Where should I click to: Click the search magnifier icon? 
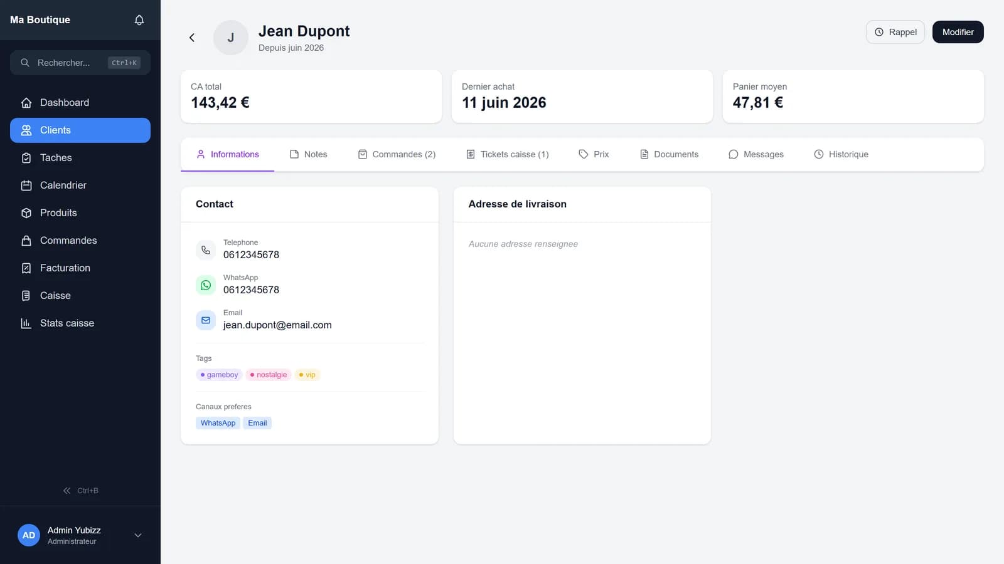[x=25, y=63]
